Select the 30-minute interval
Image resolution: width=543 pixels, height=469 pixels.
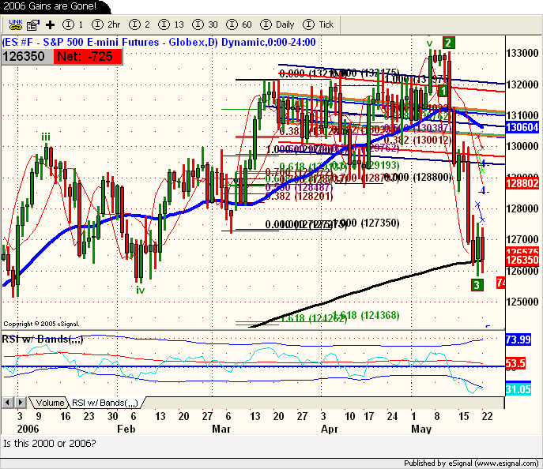tap(207, 25)
